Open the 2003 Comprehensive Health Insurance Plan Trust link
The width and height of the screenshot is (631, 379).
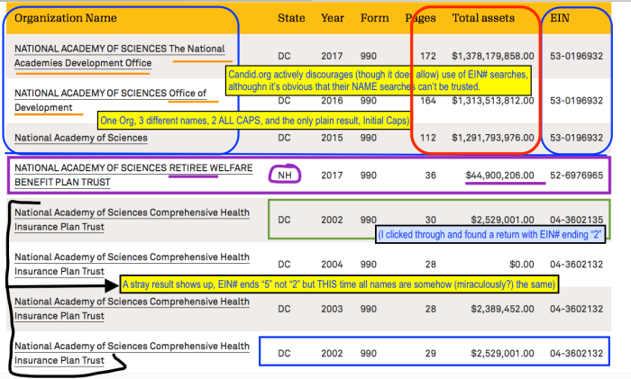[132, 309]
